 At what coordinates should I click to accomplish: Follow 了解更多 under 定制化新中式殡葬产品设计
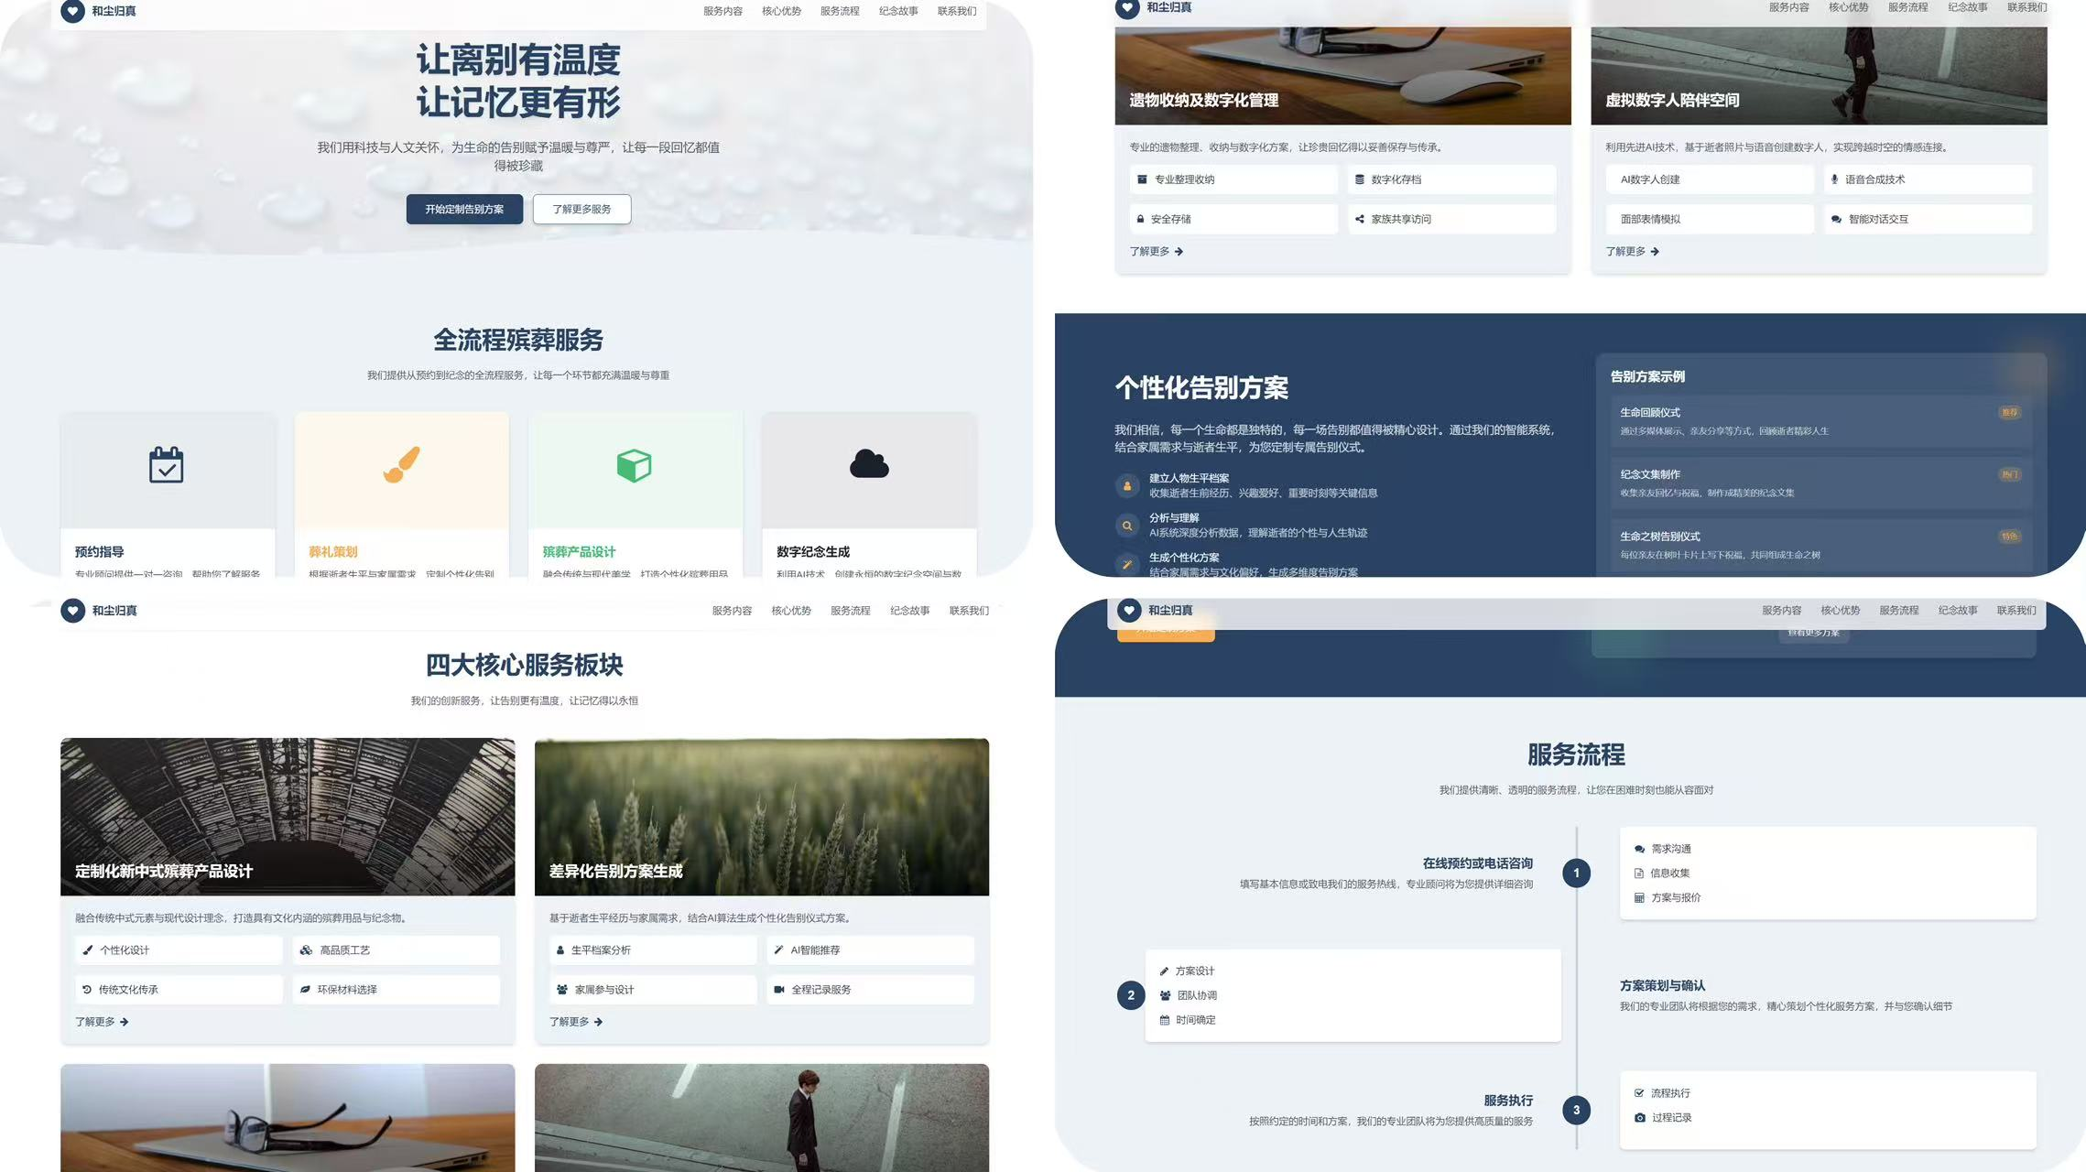coord(102,1022)
